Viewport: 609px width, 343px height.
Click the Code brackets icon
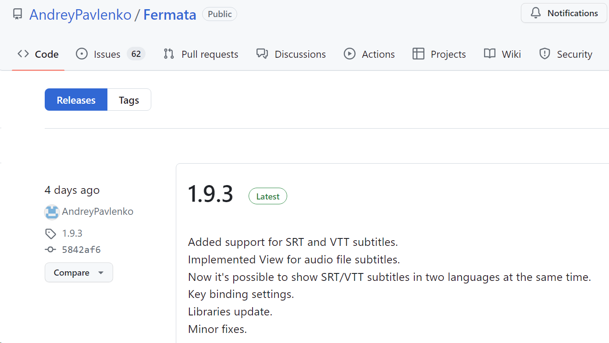[x=23, y=54]
